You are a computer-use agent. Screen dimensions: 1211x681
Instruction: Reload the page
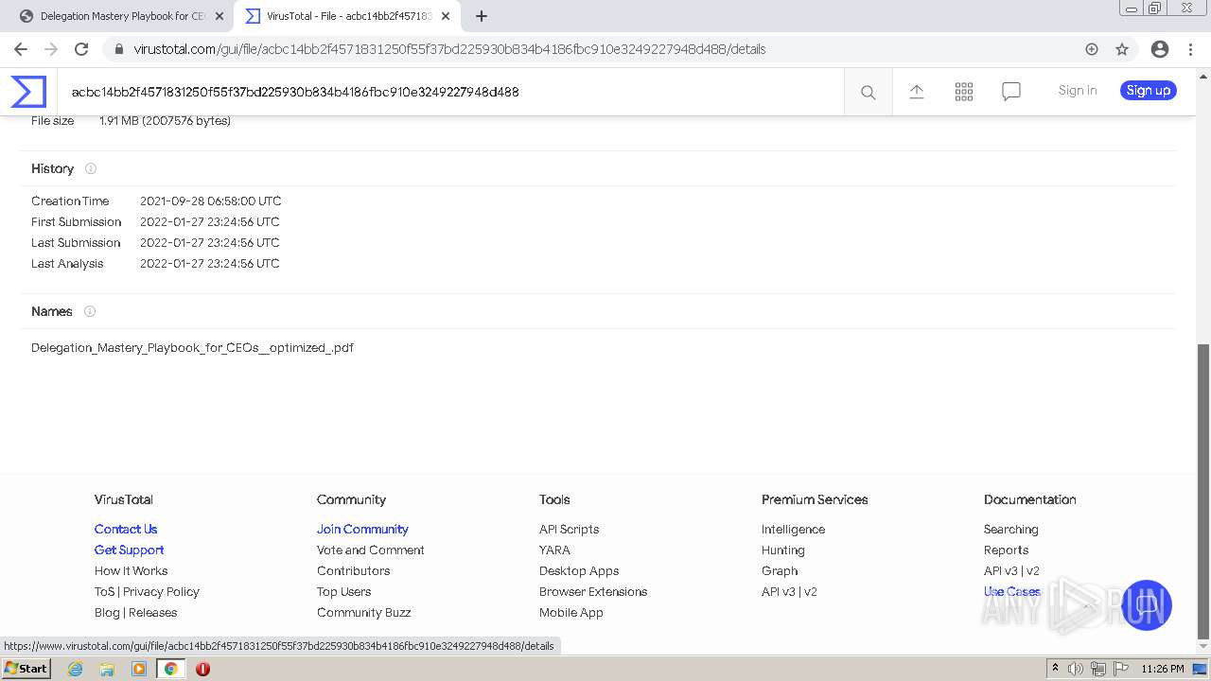click(x=81, y=49)
